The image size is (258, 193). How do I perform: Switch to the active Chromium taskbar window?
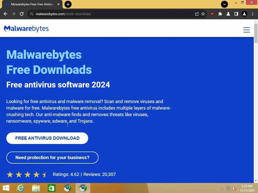tap(83, 188)
